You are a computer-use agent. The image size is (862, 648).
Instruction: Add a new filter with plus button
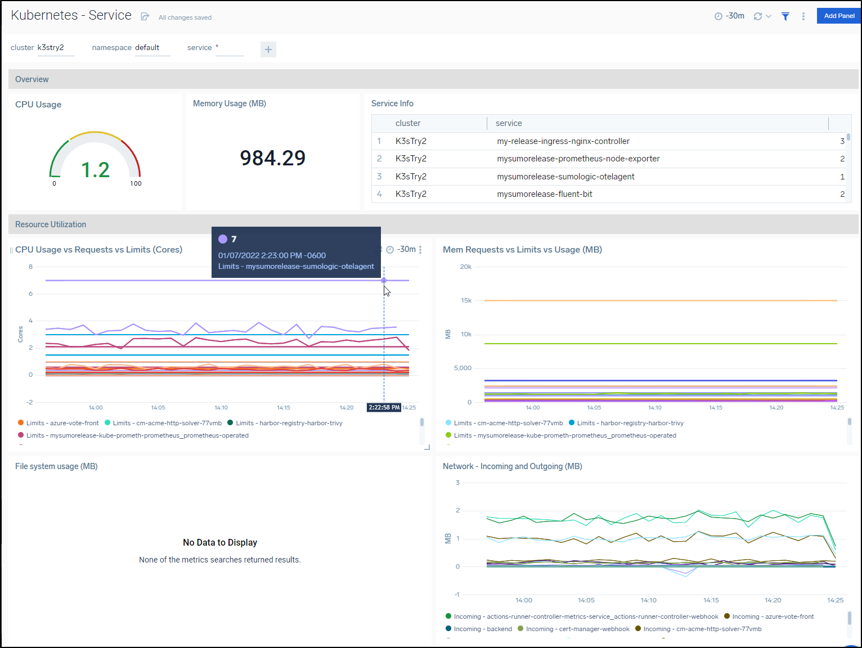(x=268, y=49)
